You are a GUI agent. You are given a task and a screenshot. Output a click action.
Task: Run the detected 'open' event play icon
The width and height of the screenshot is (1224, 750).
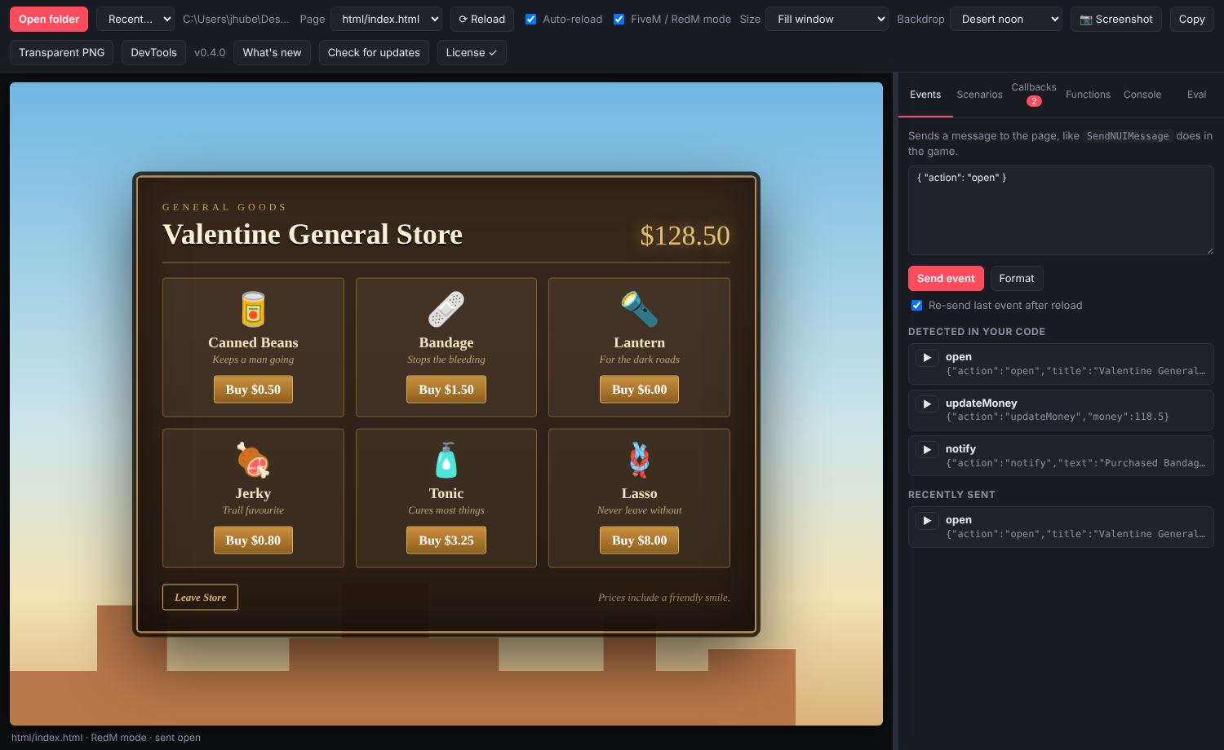click(927, 358)
